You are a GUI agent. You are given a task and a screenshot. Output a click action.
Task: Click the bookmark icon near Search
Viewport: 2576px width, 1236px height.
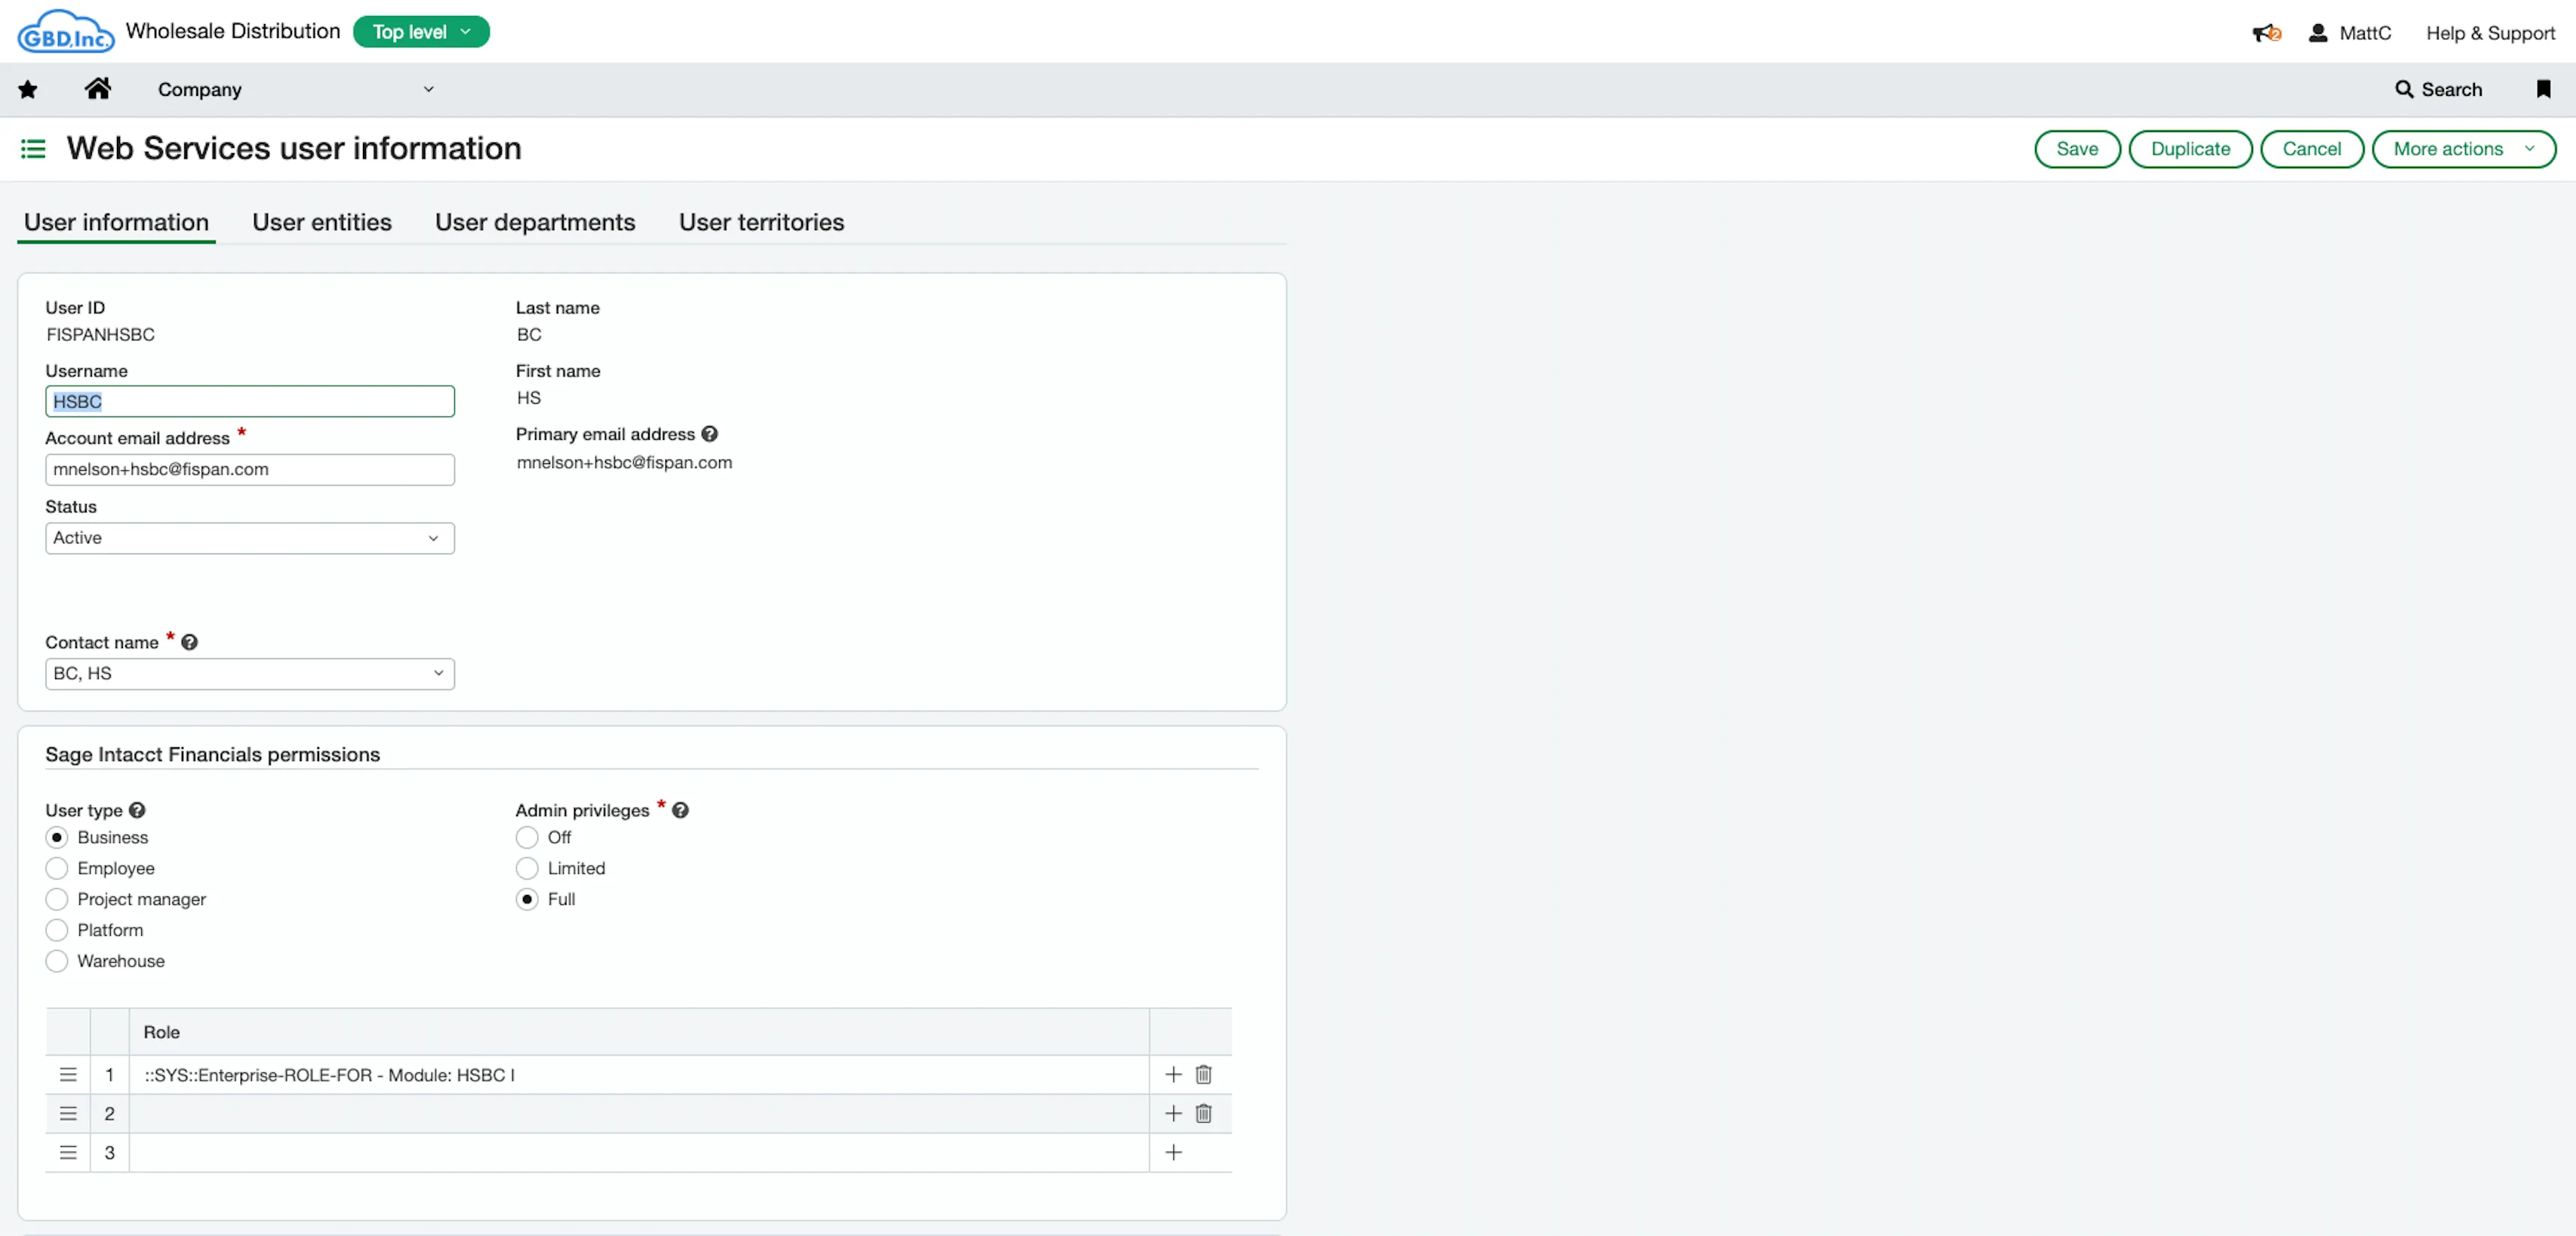[2543, 89]
